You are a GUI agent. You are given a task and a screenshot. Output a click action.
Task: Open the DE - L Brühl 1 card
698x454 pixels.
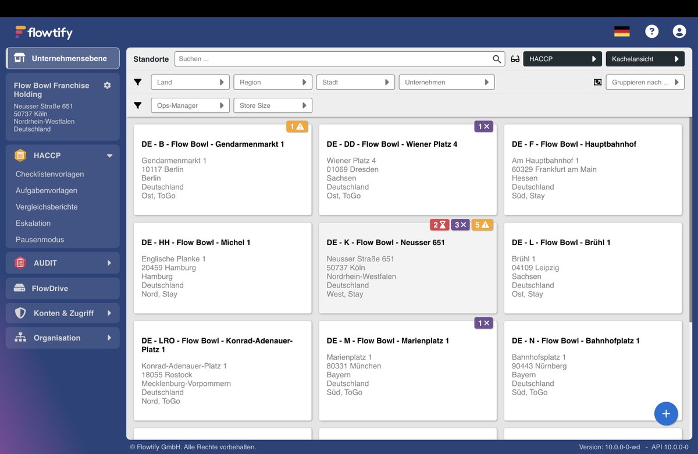tap(593, 268)
